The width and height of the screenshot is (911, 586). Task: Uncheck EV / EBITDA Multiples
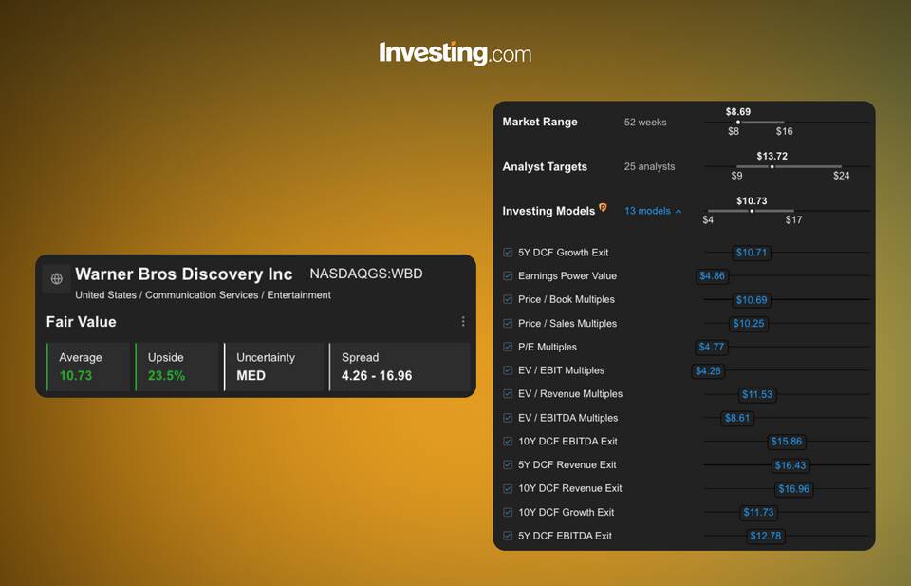coord(507,418)
